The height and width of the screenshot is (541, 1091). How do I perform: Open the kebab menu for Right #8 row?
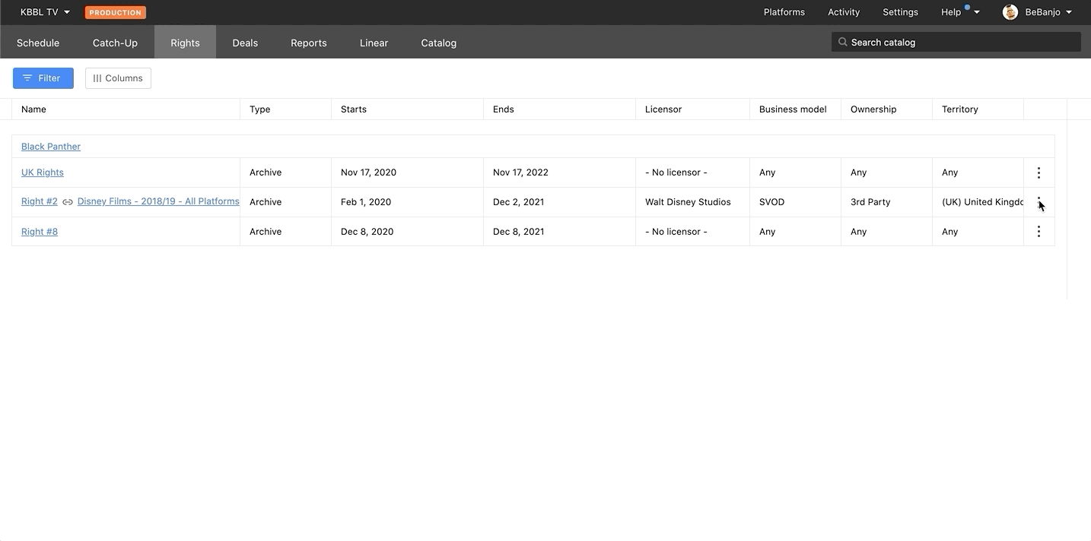tap(1039, 232)
